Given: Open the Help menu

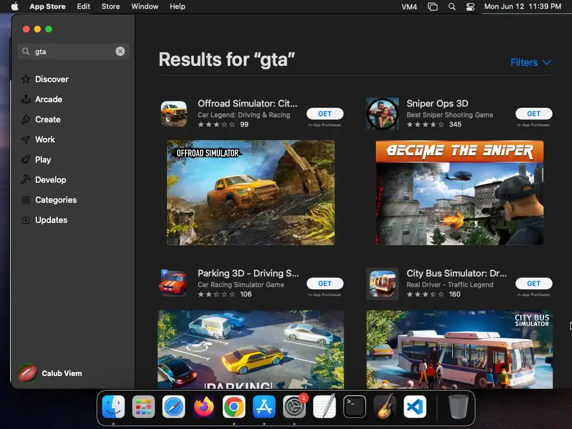Looking at the screenshot, I should point(177,7).
